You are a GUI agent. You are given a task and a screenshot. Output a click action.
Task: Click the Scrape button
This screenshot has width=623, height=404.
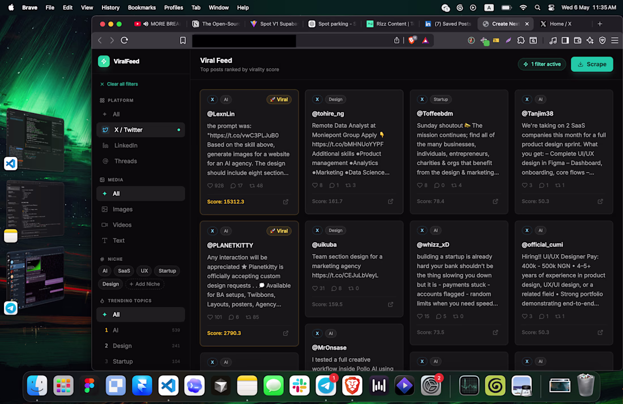coord(592,64)
